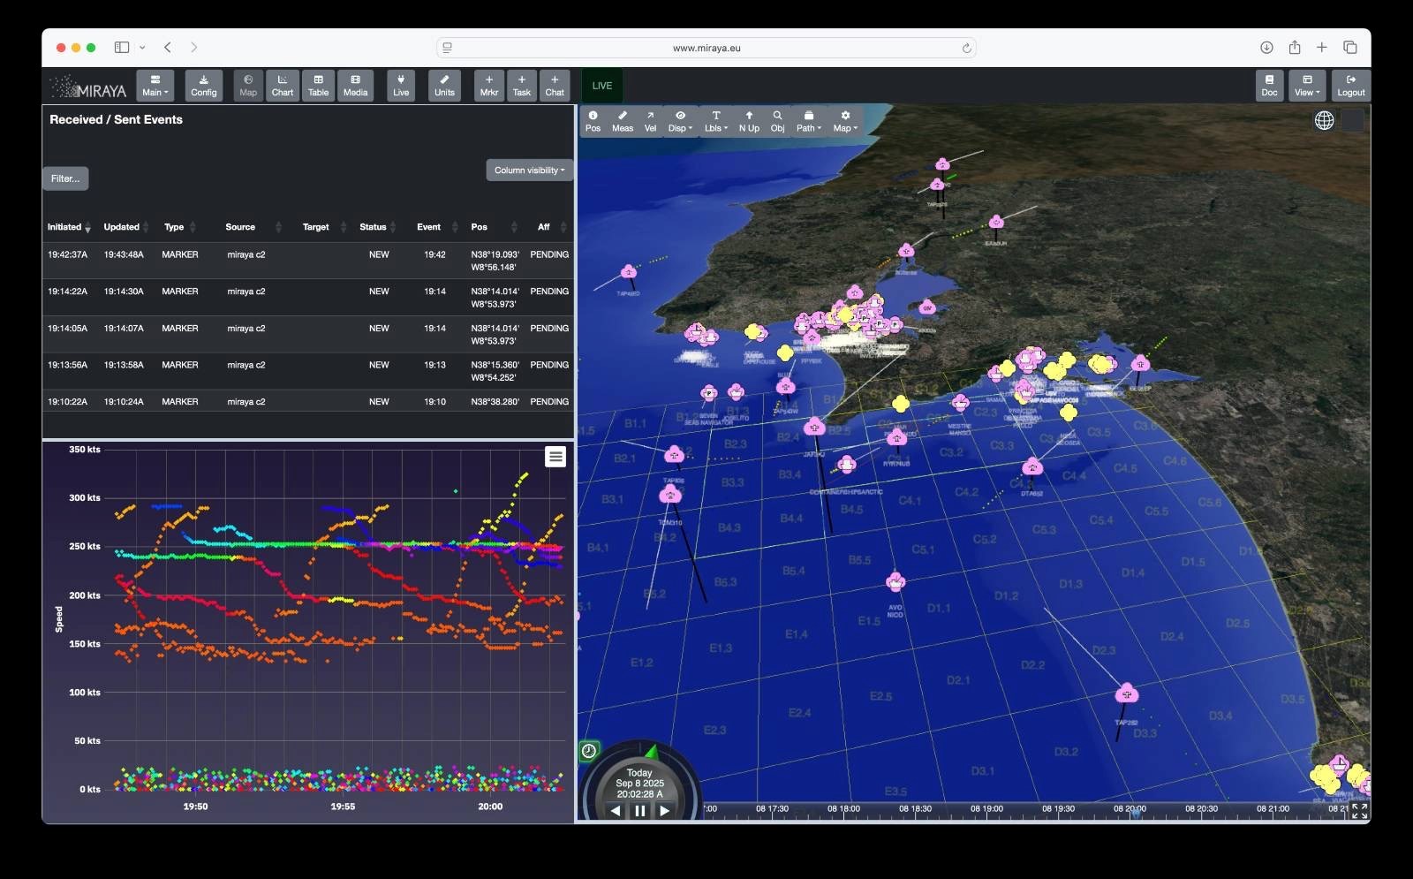Expand the browser sidebar chevron menu
Viewport: 1413px width, 879px height.
[142, 48]
